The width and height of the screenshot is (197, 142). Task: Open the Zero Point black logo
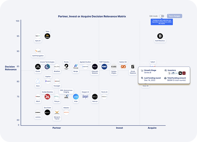pos(47,112)
